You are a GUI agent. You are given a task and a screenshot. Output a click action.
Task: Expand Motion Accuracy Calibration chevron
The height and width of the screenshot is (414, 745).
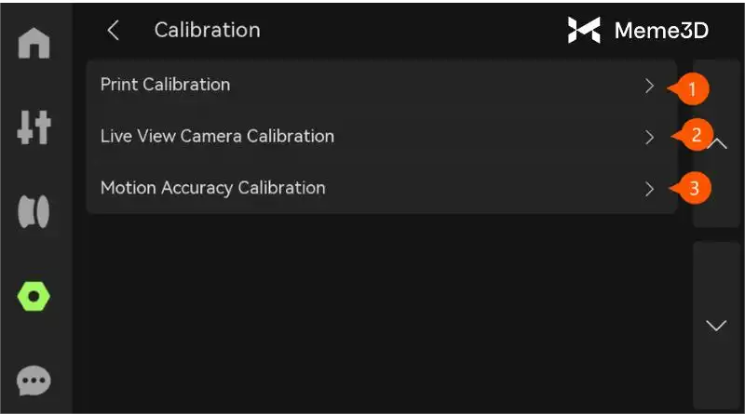[650, 189]
